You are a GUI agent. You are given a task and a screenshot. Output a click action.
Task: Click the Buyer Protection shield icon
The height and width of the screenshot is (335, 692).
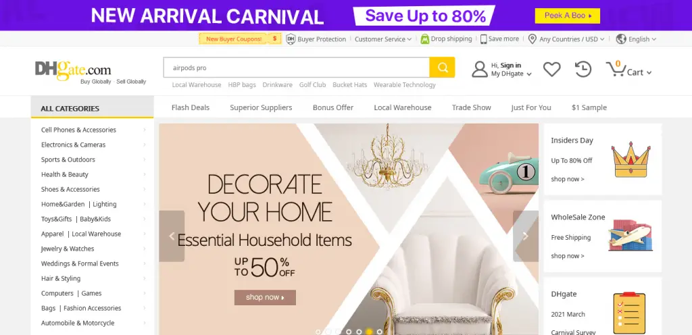(291, 38)
